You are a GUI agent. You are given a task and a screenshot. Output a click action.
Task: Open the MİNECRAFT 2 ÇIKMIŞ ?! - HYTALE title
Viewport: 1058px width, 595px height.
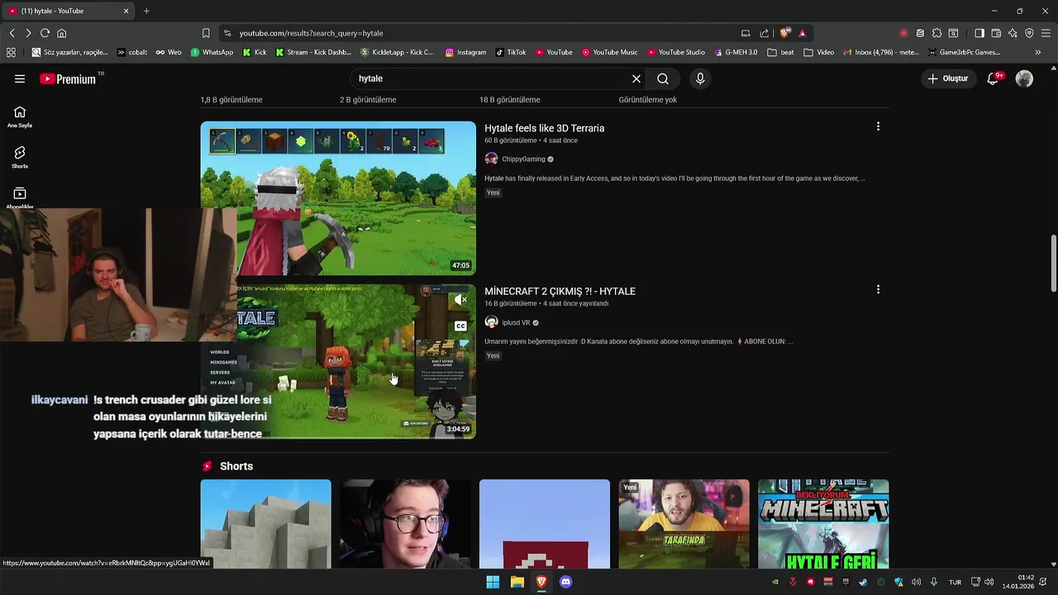(x=560, y=291)
